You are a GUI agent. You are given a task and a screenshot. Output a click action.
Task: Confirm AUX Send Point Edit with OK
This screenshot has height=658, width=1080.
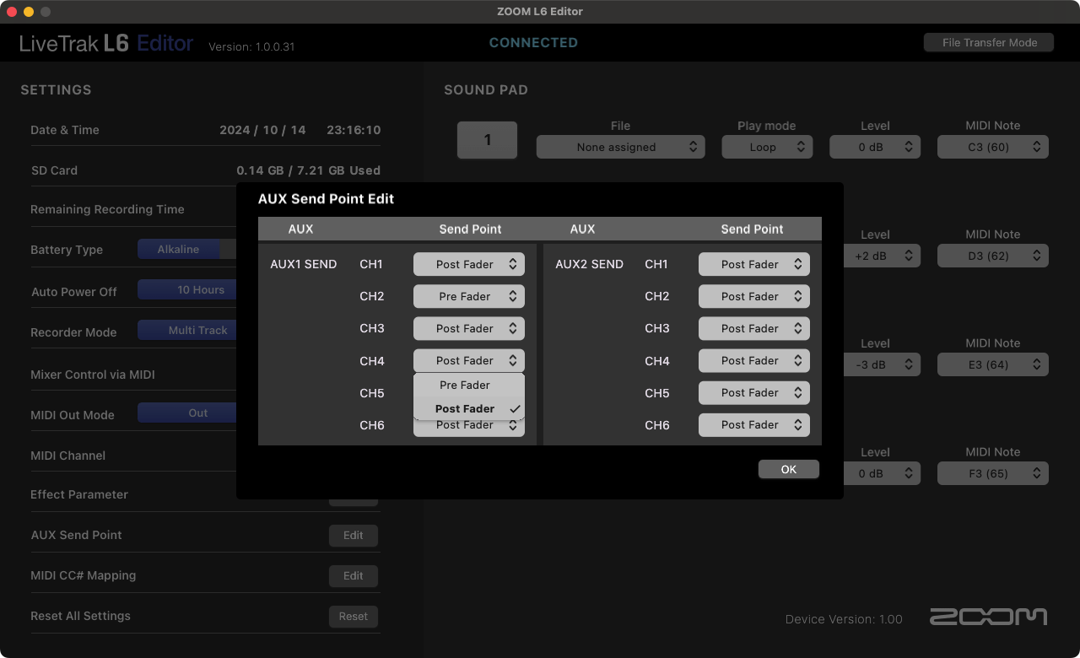click(x=789, y=469)
